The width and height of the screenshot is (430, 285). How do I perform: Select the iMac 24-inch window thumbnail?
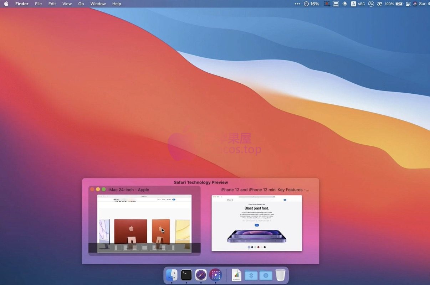144,224
